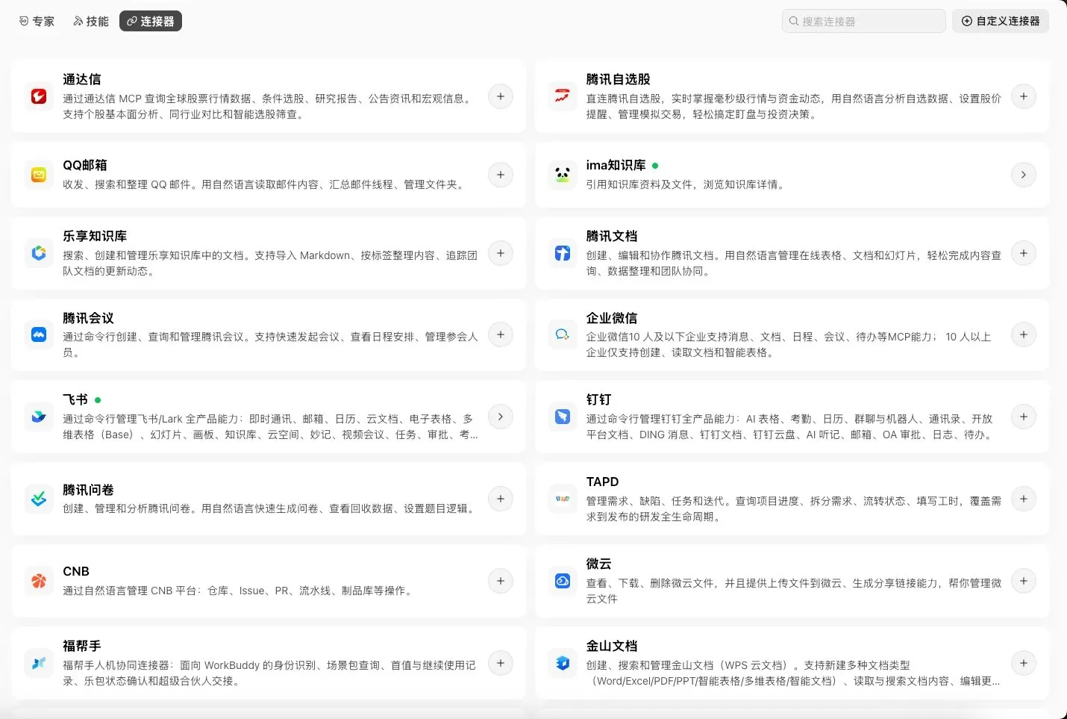This screenshot has width=1067, height=719.
Task: Click the ima知识库 title text
Action: 616,165
